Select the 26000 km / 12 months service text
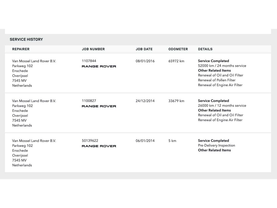 (x=222, y=106)
